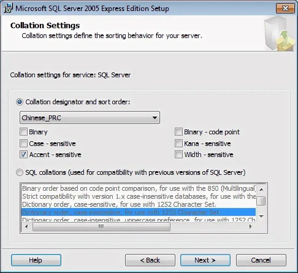Enable the Case - sensitive checkbox
This screenshot has height=273, width=298.
click(x=24, y=143)
